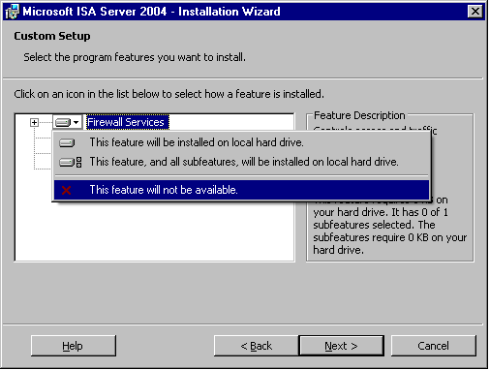Click the 'Custom Setup' heading
The image size is (490, 370).
[x=52, y=36]
